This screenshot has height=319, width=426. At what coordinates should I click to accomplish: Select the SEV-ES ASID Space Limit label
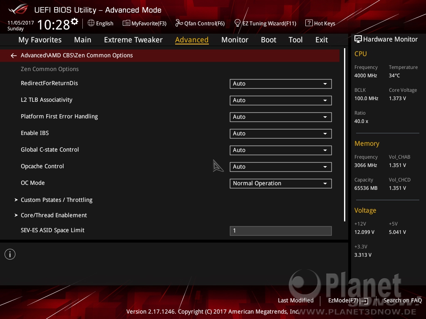53,230
